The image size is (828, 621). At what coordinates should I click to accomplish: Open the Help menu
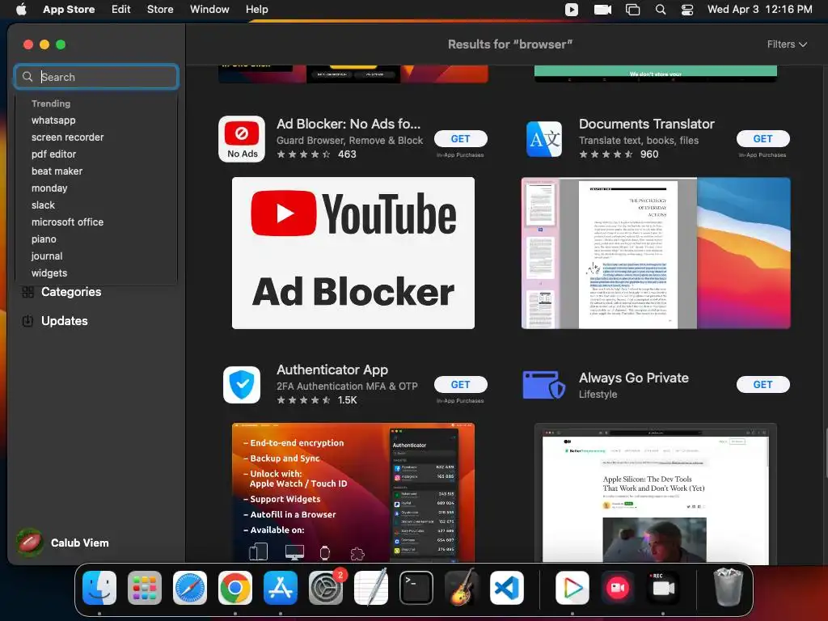(x=256, y=9)
